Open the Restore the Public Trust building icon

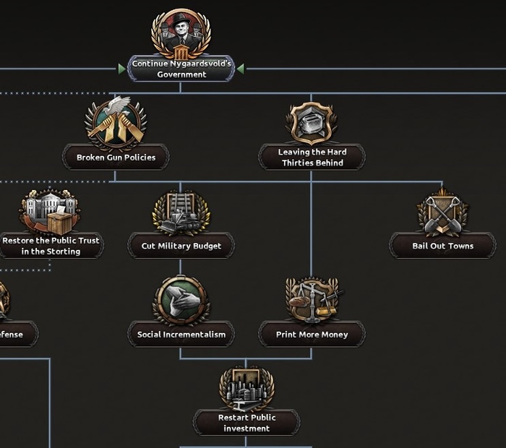pos(50,211)
